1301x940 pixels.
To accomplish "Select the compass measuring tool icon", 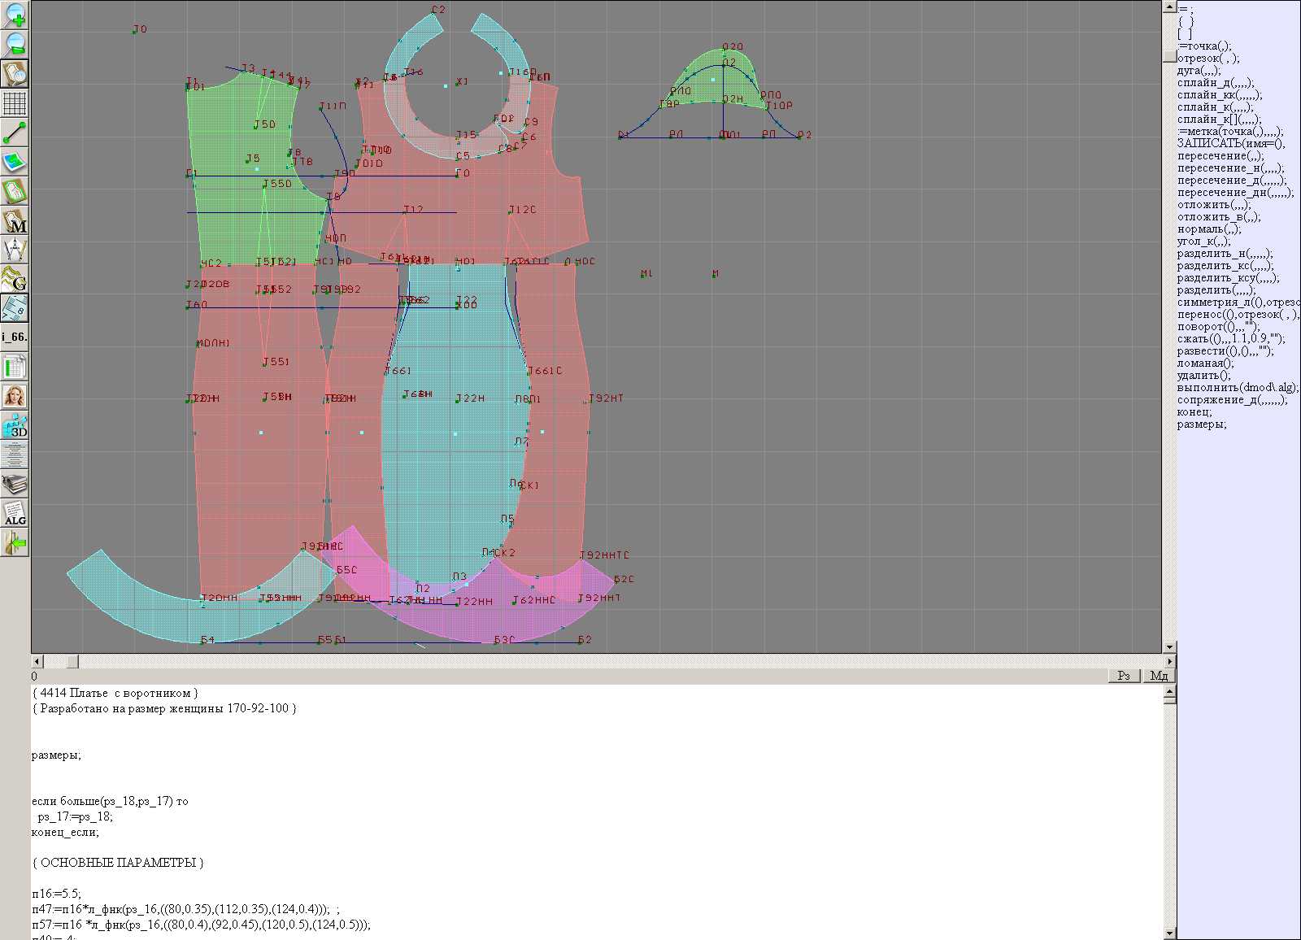I will click(15, 250).
